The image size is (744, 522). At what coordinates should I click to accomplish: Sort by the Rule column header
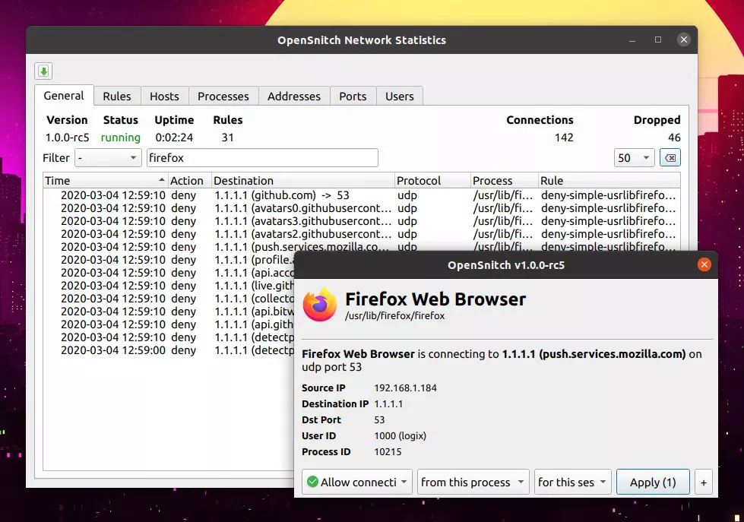pyautogui.click(x=609, y=181)
